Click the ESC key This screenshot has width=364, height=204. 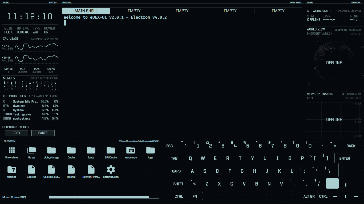(x=169, y=146)
